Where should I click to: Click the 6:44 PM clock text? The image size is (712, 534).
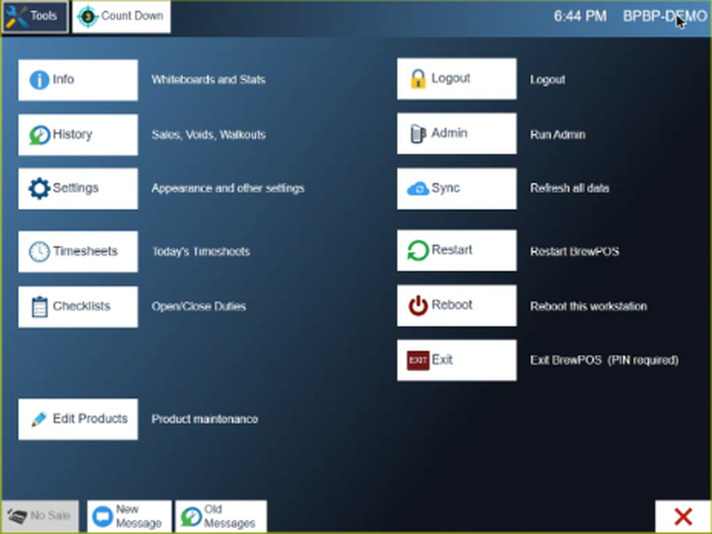coord(581,17)
